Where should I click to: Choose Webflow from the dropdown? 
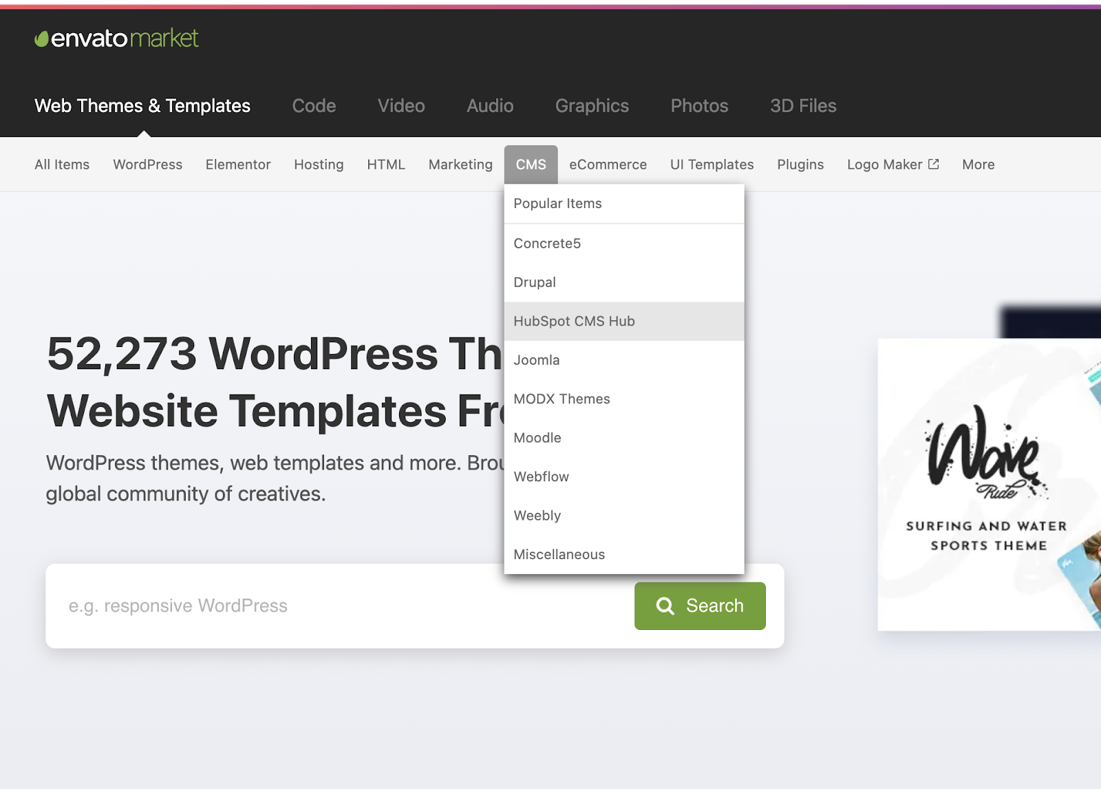coord(542,477)
